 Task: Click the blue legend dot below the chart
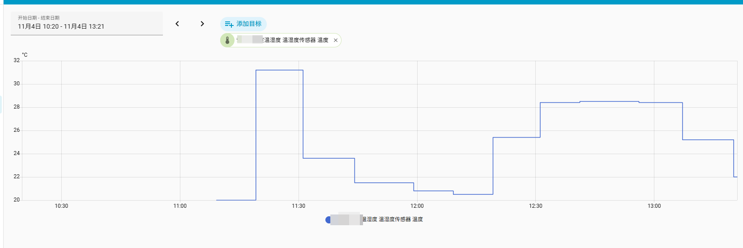(328, 219)
